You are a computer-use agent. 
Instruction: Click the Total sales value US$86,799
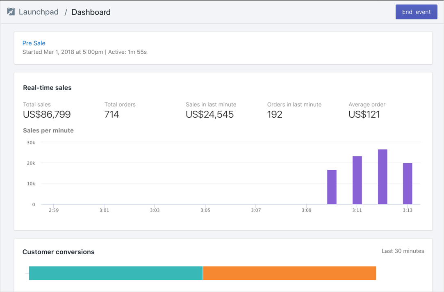[47, 114]
